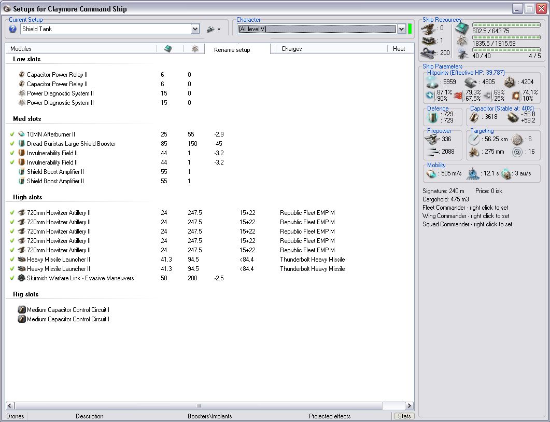Click the Skirmish Warfare Link module icon
This screenshot has height=422, width=550.
pyautogui.click(x=22, y=278)
